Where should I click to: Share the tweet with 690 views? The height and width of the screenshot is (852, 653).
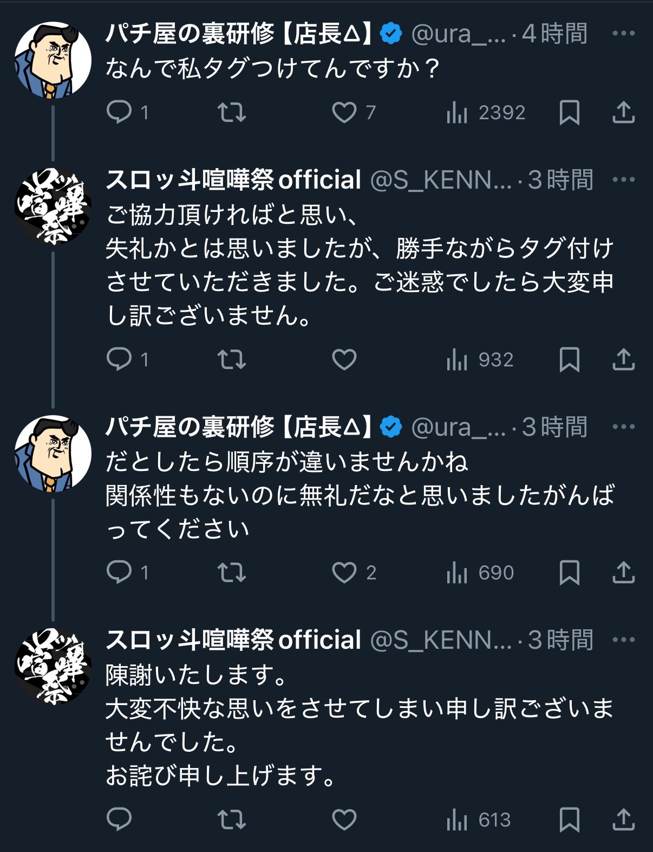pos(623,572)
